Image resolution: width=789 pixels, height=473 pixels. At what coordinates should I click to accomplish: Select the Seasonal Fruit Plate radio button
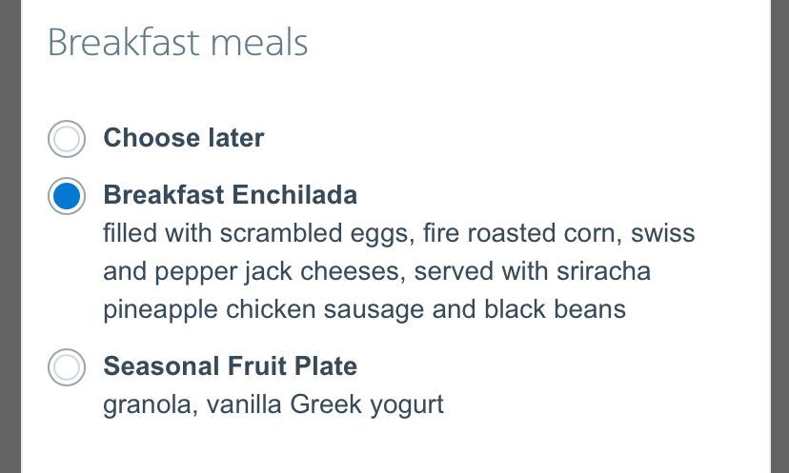coord(67,367)
